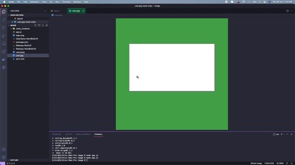Screen dimensions: 295x165
Task: Open the Run and Debug view
Action: click(4, 36)
